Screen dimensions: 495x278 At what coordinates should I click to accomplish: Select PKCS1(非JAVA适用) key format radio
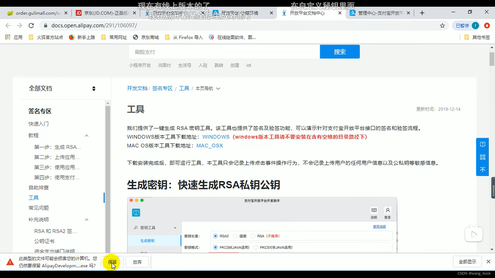click(255, 247)
